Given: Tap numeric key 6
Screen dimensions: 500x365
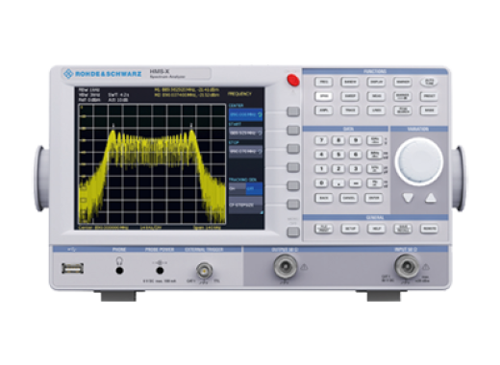Looking at the screenshot, I should tap(355, 155).
